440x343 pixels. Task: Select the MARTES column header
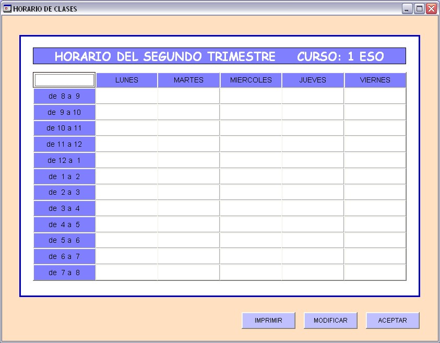188,80
